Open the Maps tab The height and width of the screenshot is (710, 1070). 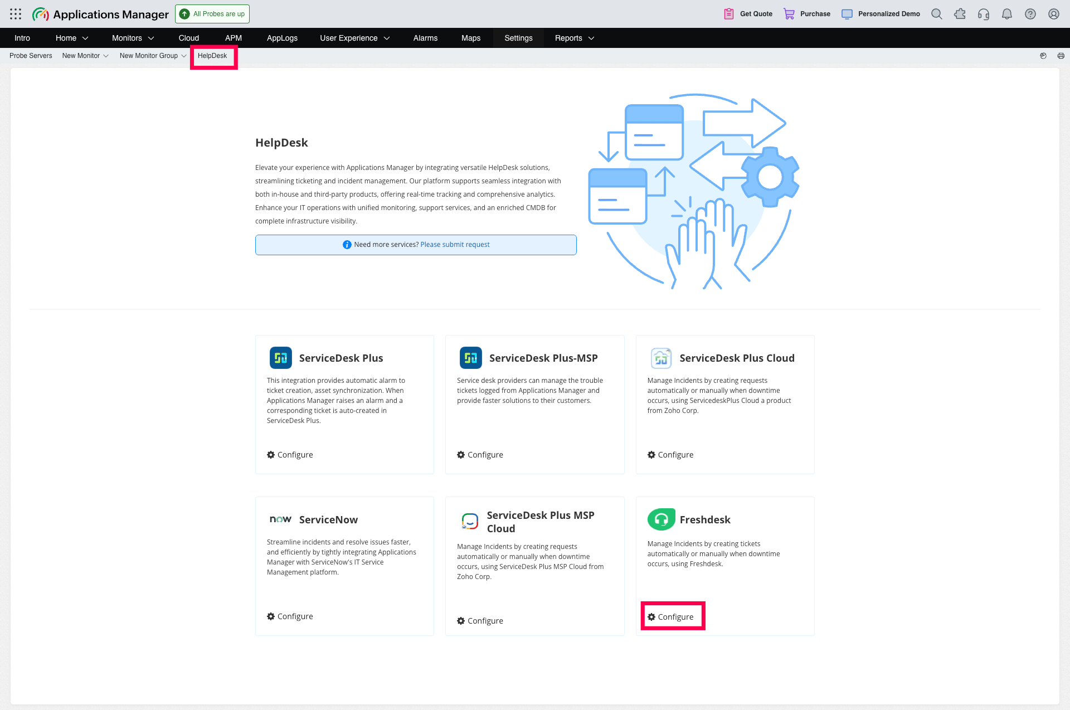[x=471, y=38]
